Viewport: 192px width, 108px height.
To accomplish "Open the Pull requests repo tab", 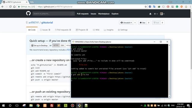I will (63, 30).
